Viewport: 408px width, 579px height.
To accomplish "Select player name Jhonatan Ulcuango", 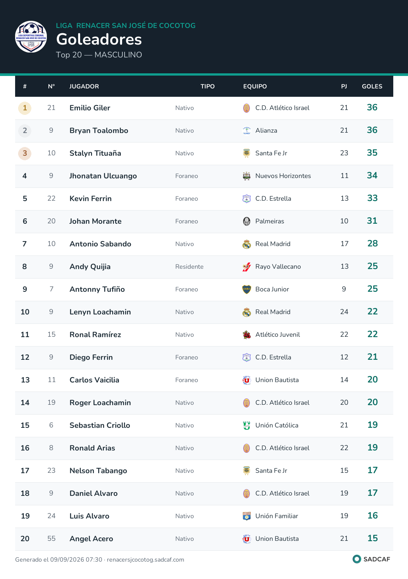I will (x=103, y=176).
